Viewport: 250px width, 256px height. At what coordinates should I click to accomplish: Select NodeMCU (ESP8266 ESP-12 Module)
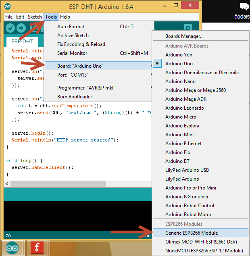point(200,251)
